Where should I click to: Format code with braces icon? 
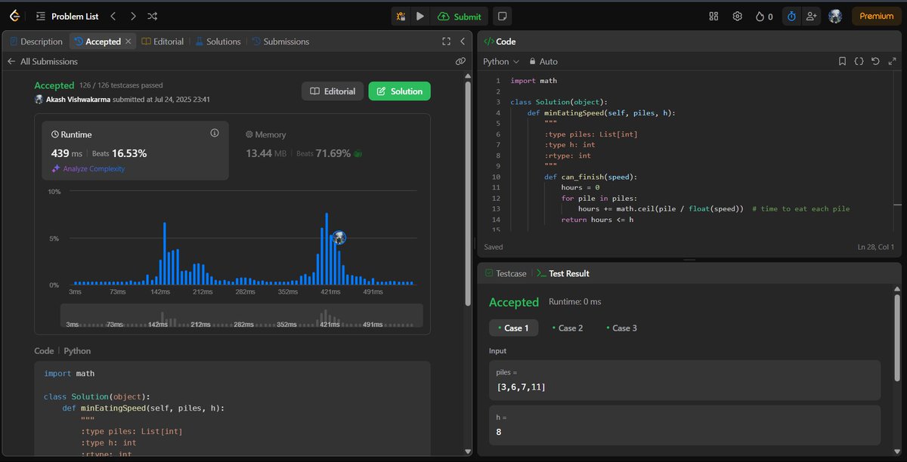coord(859,61)
